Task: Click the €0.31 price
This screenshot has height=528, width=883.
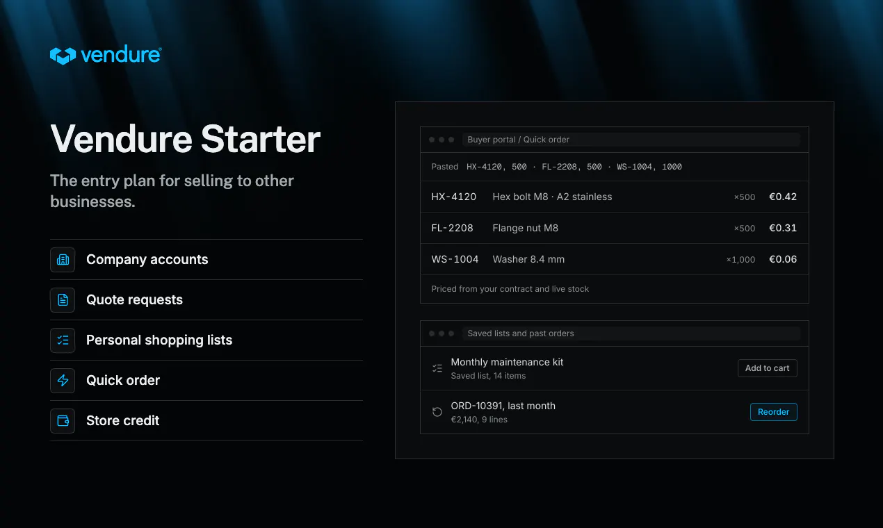Action: coord(783,228)
